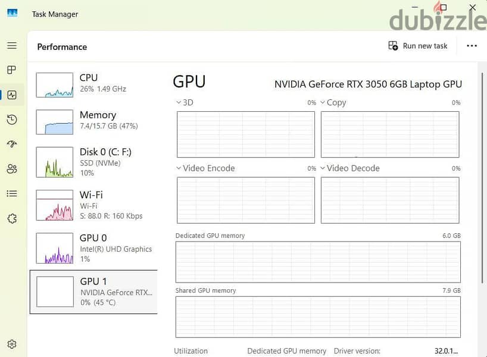The image size is (487, 357).
Task: Select GPU 1 NVIDIA GeForce RTX entry
Action: (x=93, y=292)
